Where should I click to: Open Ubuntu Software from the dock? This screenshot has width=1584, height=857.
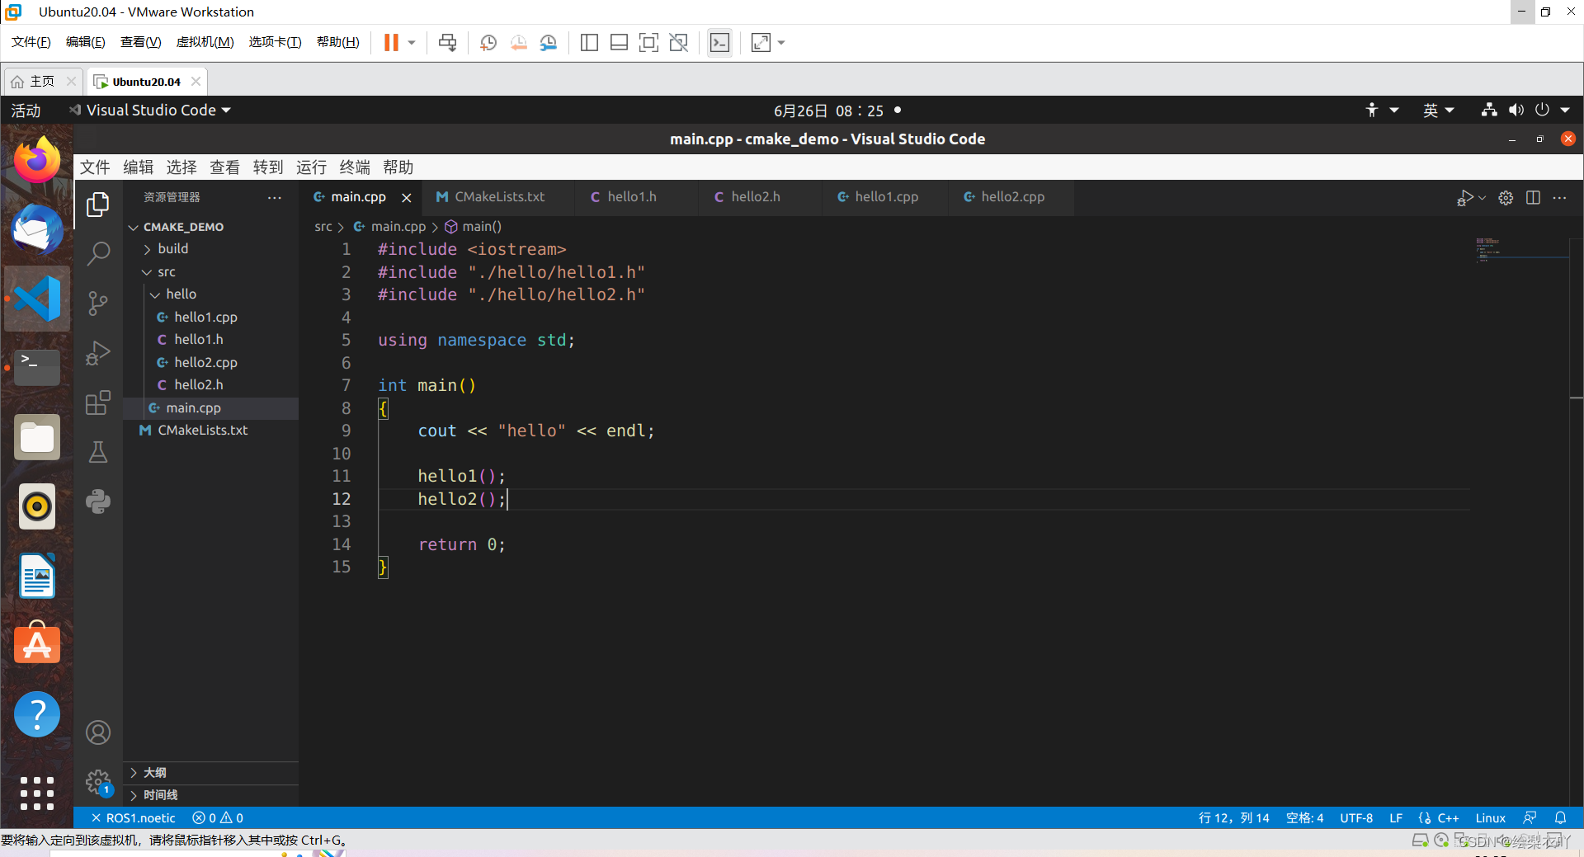coord(37,643)
